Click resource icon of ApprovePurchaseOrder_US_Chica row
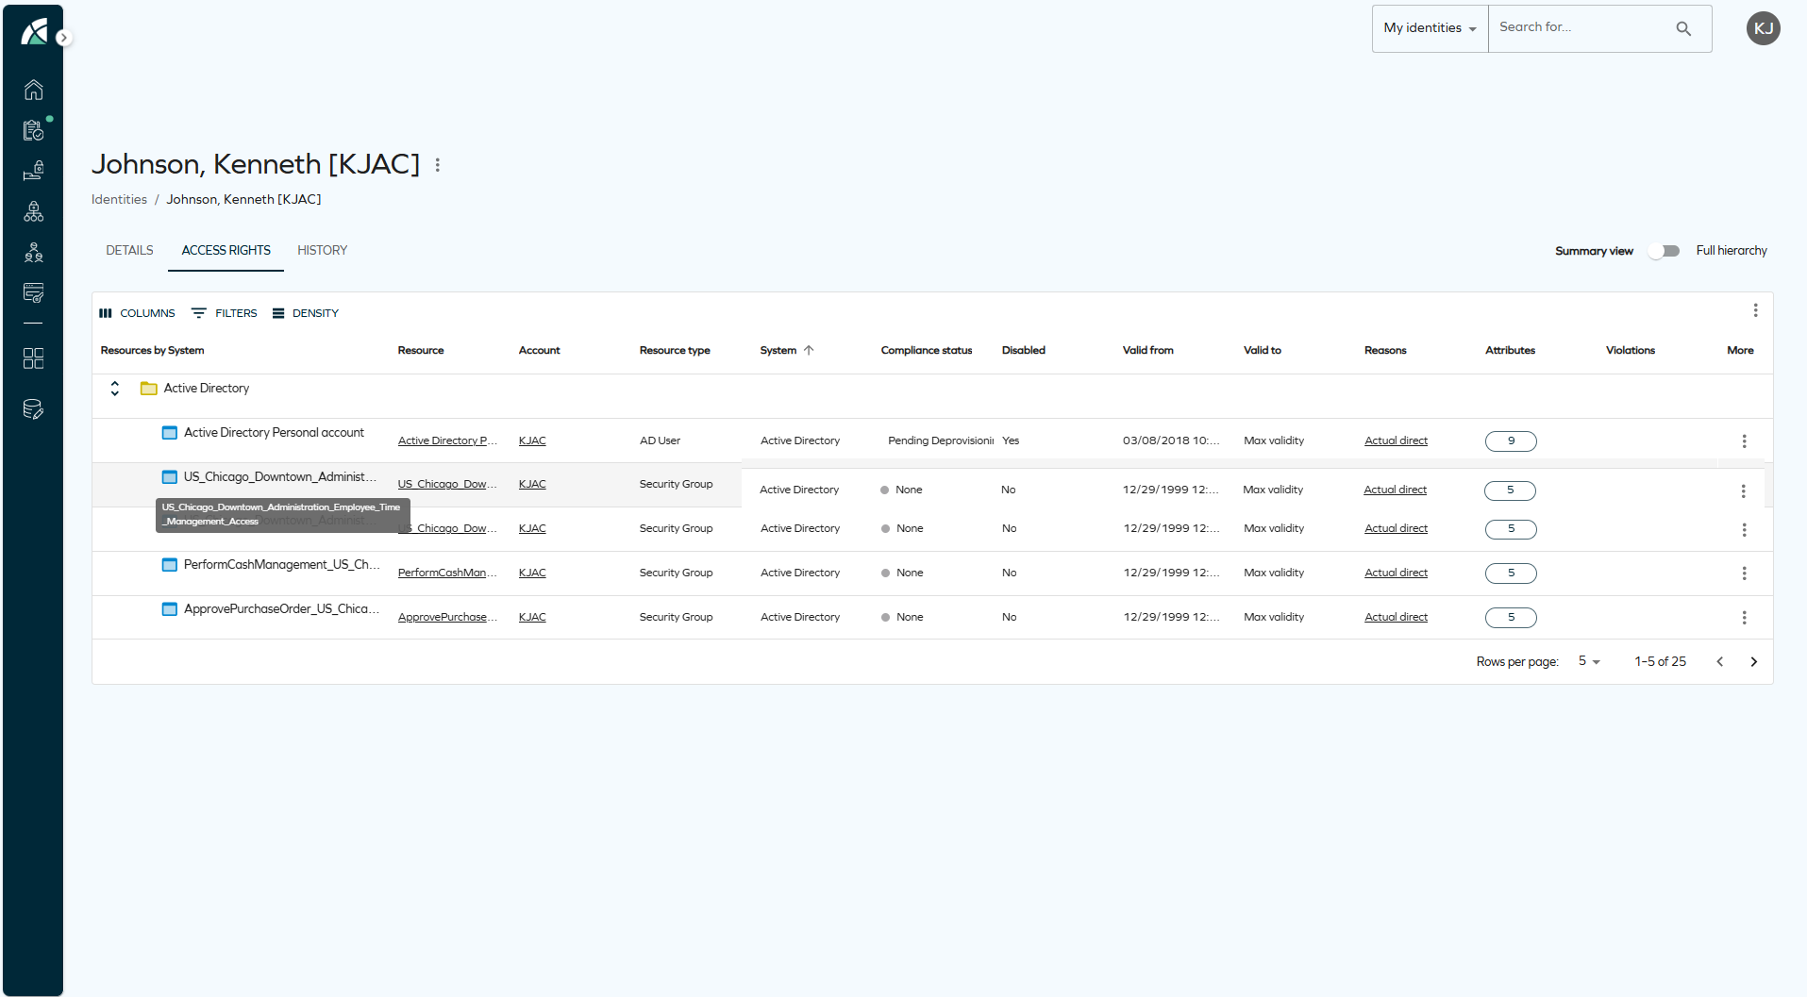 pos(170,609)
